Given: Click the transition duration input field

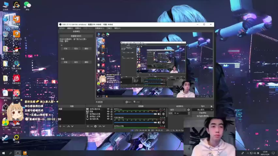Looking at the screenshot, I should [180, 113].
